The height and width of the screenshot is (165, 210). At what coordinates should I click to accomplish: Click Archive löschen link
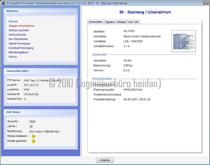pos(17,35)
